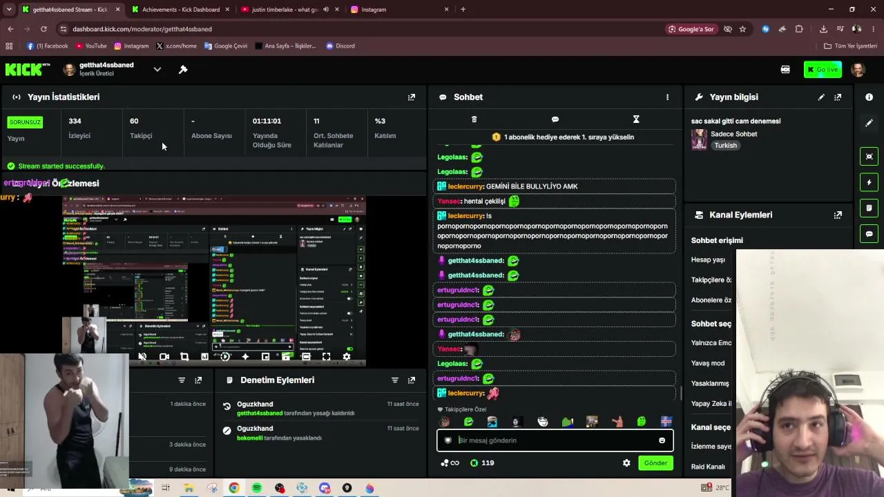Click the Go live button
This screenshot has width=884, height=497.
823,70
